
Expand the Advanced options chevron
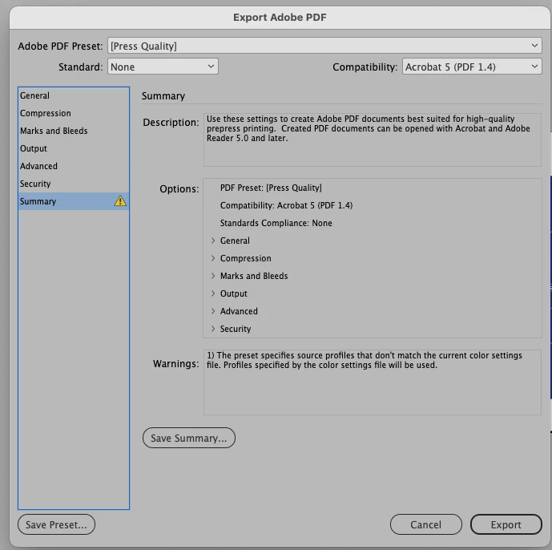tap(213, 311)
